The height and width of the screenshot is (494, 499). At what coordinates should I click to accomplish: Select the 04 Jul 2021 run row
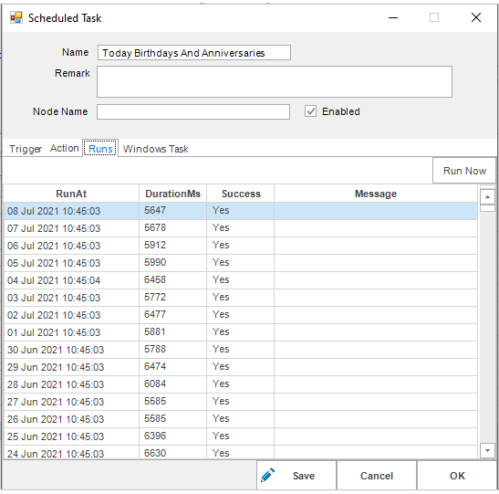click(241, 280)
